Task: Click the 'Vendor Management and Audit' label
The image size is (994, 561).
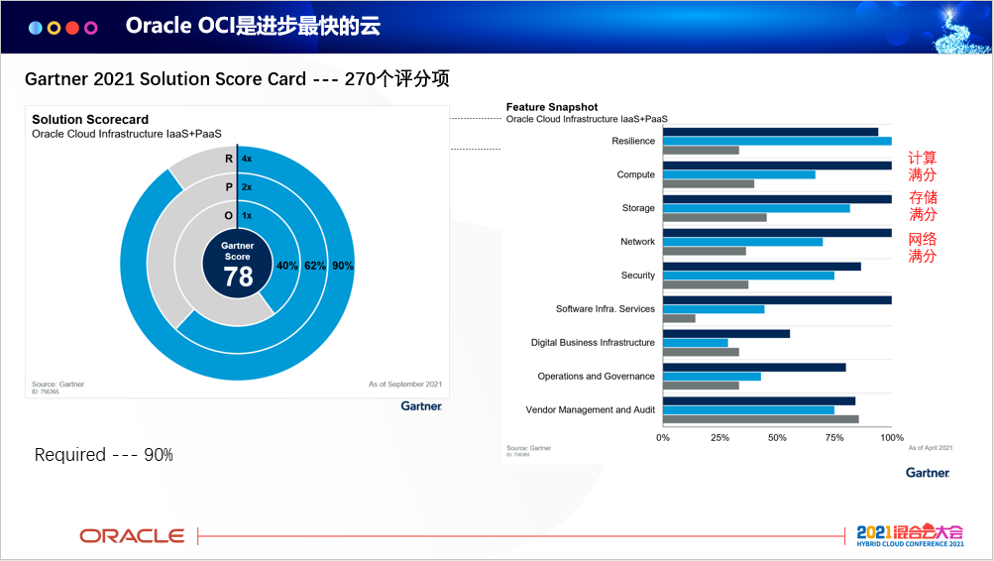Action: (x=591, y=409)
